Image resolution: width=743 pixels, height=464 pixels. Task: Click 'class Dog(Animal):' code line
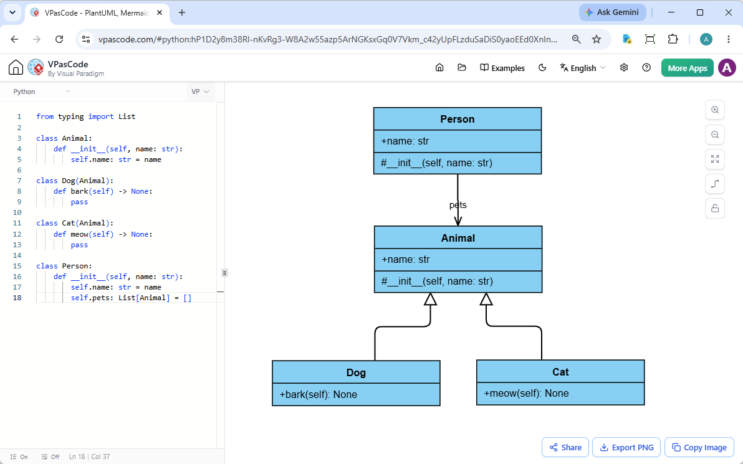[75, 181]
